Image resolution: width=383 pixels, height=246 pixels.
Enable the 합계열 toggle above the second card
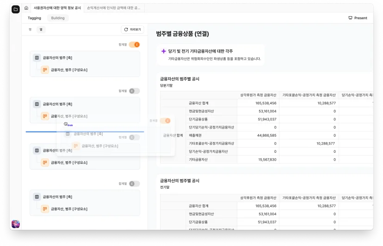point(134,91)
